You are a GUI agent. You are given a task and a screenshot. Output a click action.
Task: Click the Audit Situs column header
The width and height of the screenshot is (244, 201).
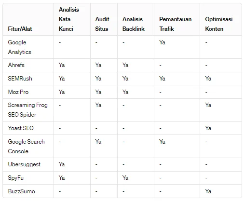pos(102,24)
